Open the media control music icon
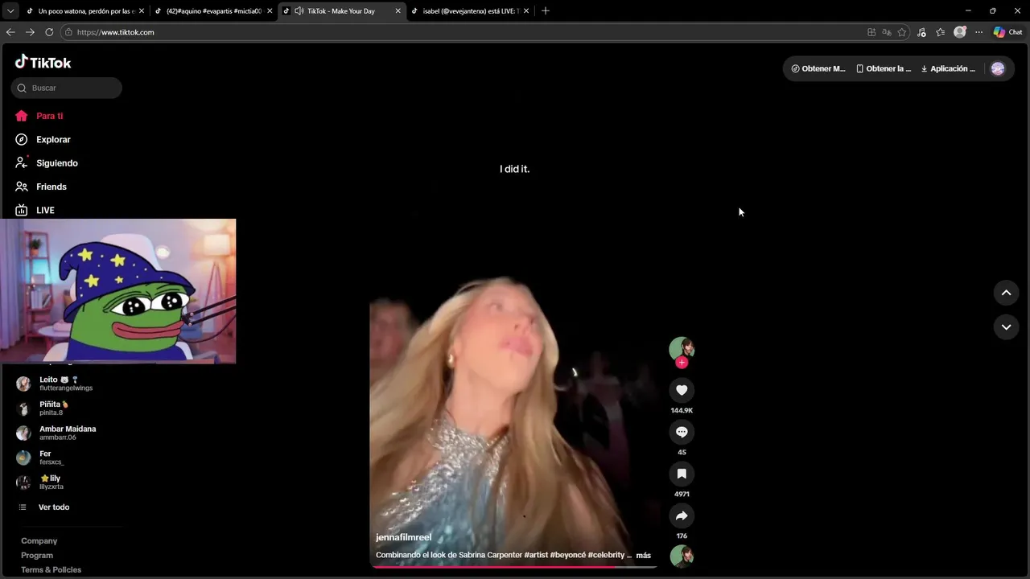Screen dimensions: 1030x579 921,32
